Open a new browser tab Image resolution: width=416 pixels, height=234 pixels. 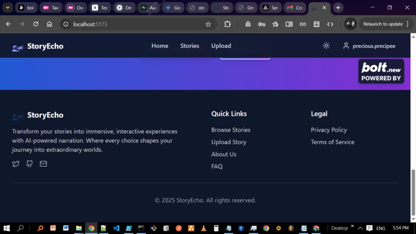[x=338, y=8]
